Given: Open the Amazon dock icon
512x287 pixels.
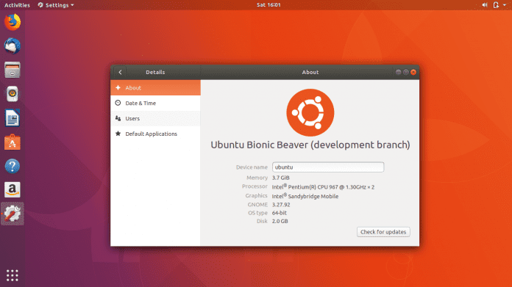Looking at the screenshot, I should click(x=13, y=189).
